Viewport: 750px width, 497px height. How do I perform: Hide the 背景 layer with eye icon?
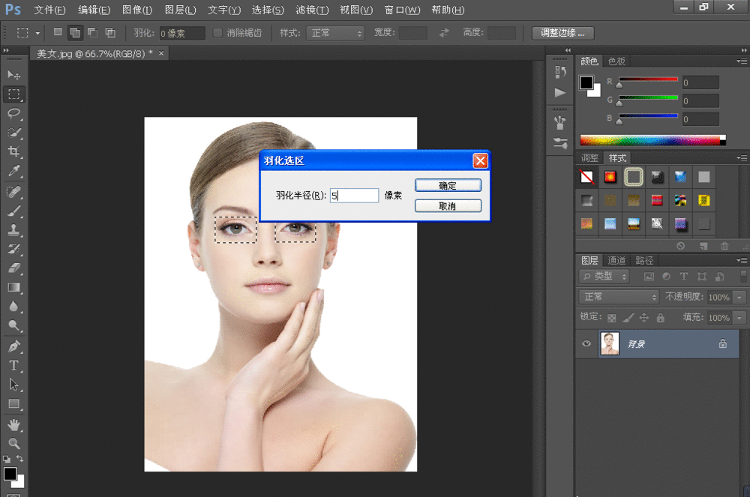pos(586,344)
